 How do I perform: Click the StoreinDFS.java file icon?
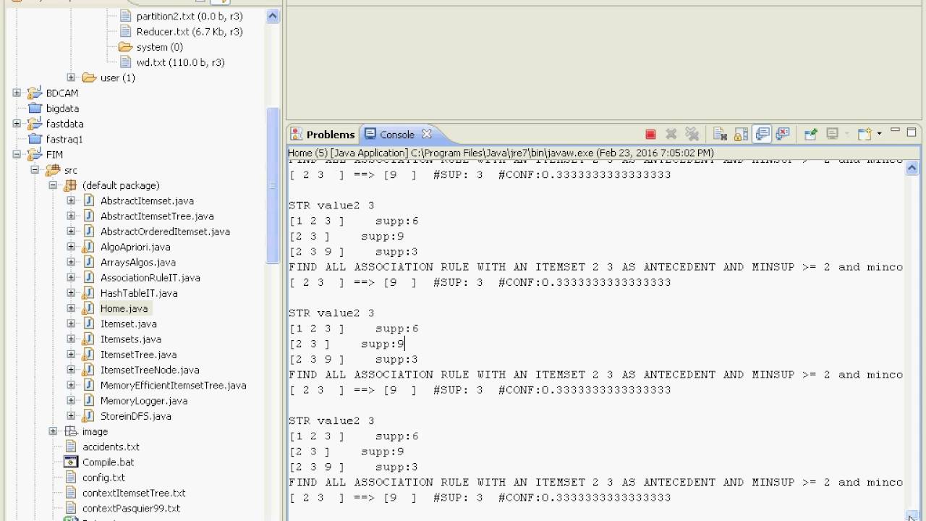tap(88, 416)
